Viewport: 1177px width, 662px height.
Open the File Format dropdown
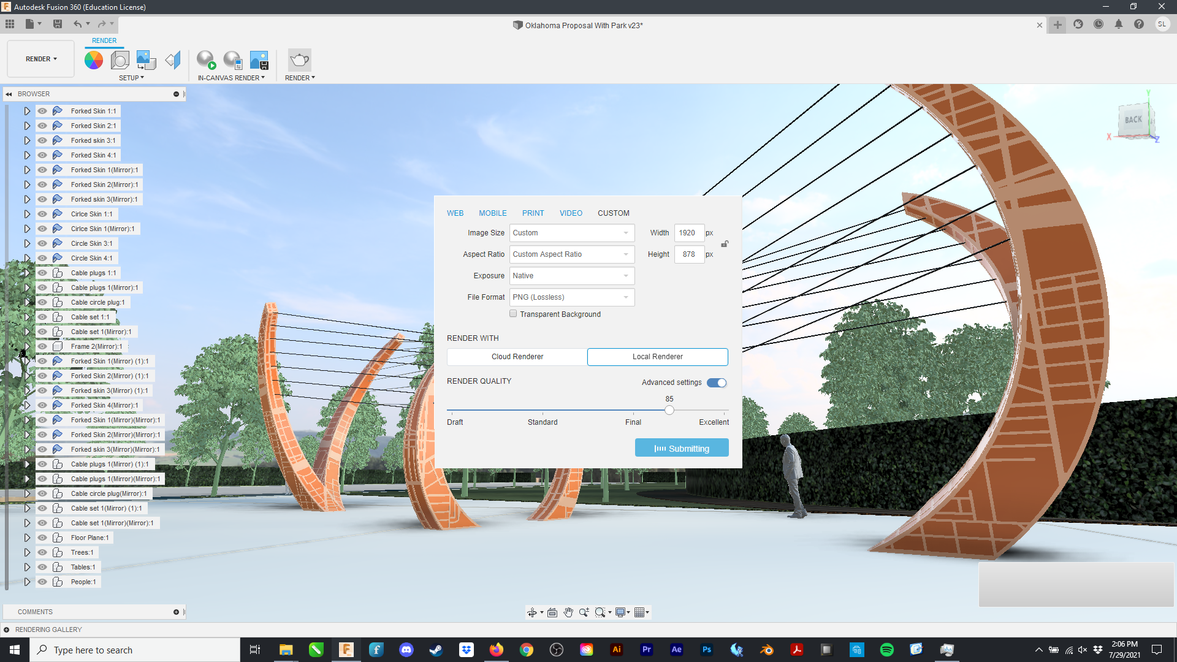[x=571, y=297]
